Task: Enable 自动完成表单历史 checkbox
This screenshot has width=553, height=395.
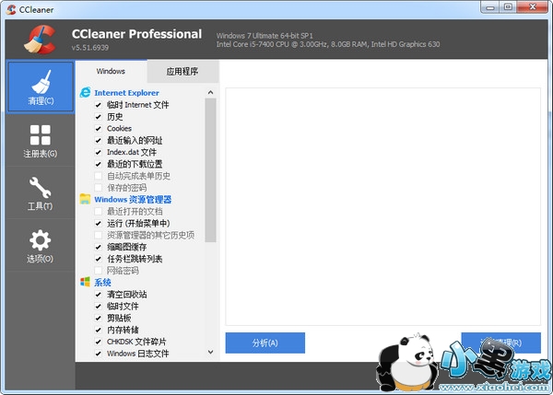Action: [99, 176]
